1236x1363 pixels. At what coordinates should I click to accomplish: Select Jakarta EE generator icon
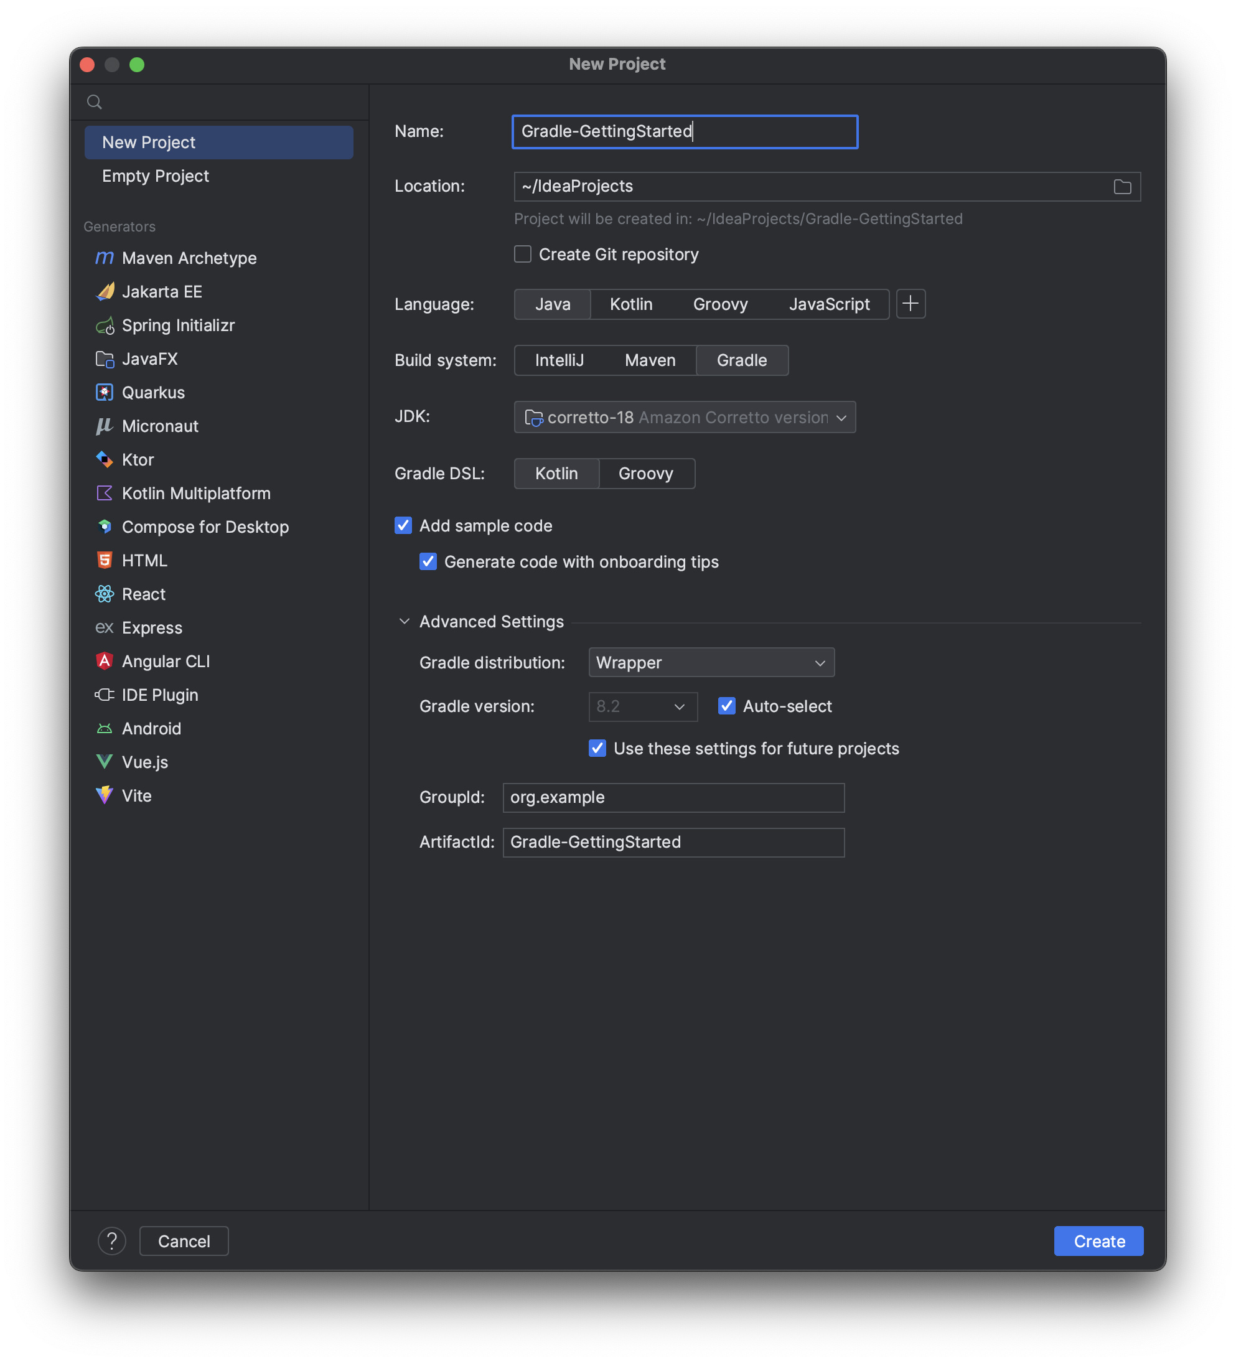tap(105, 292)
